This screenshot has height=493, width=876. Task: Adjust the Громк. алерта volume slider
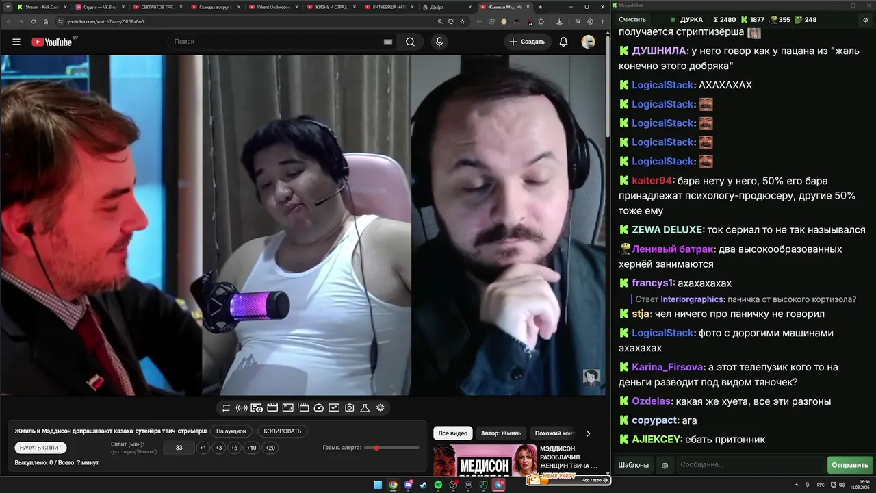pyautogui.click(x=391, y=448)
